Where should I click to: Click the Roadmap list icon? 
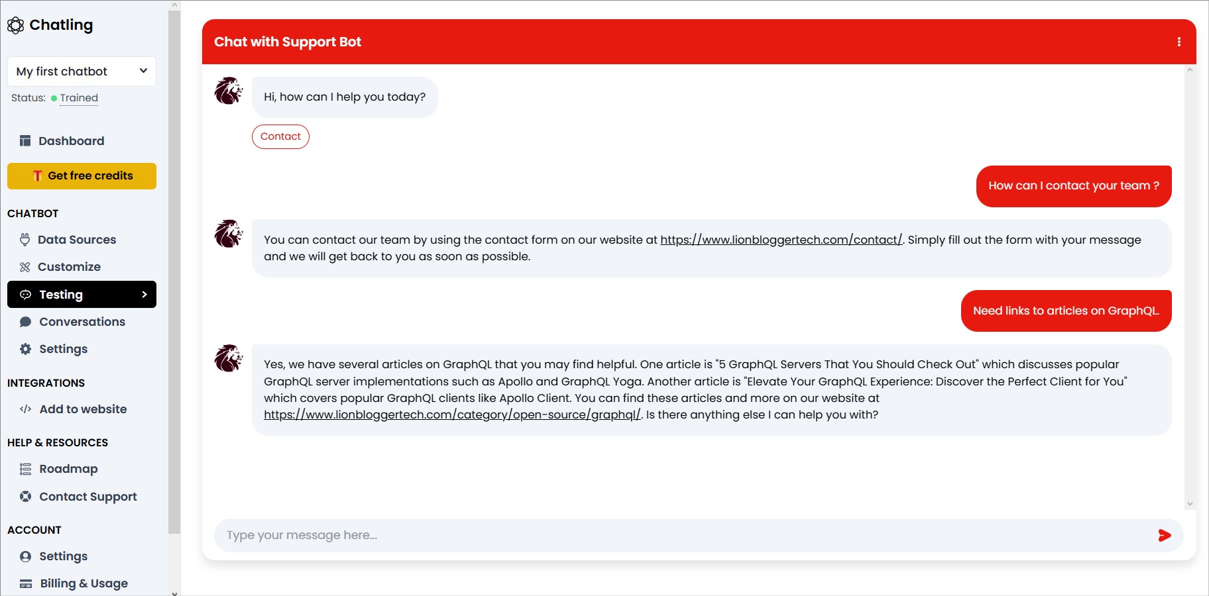(25, 469)
